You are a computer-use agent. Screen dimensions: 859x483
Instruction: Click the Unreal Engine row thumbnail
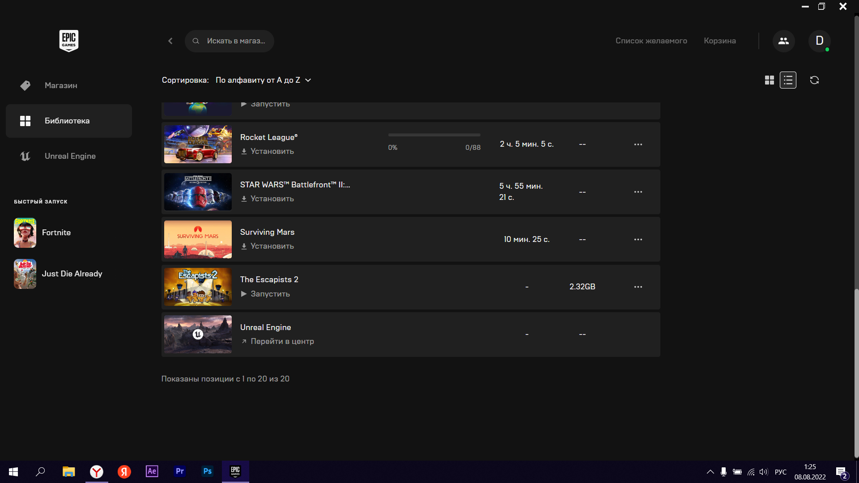(198, 335)
